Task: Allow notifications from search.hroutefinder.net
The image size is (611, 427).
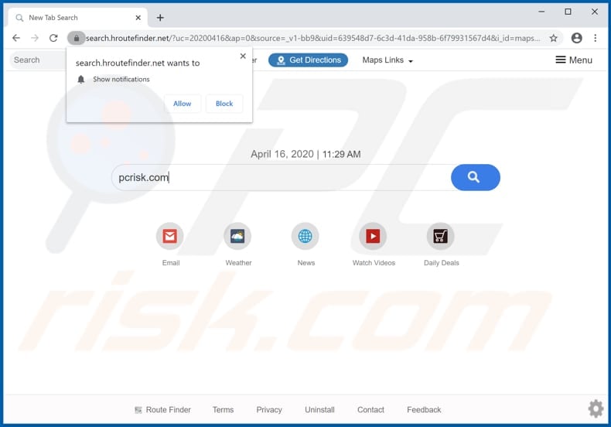Action: point(183,104)
